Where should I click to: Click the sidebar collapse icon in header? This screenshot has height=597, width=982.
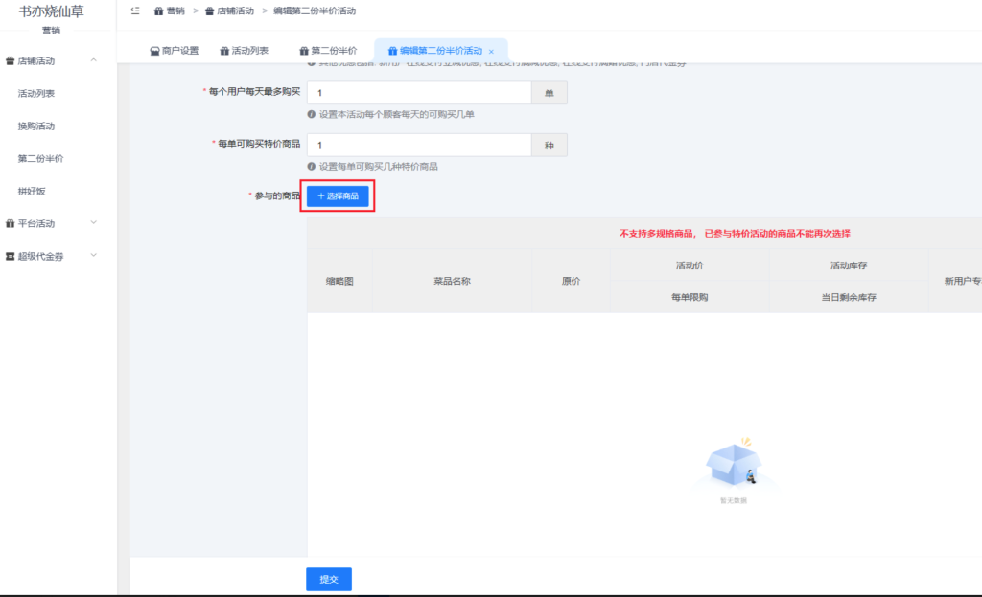[135, 11]
